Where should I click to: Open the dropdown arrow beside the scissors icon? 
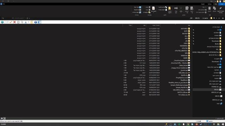(x=28, y=22)
